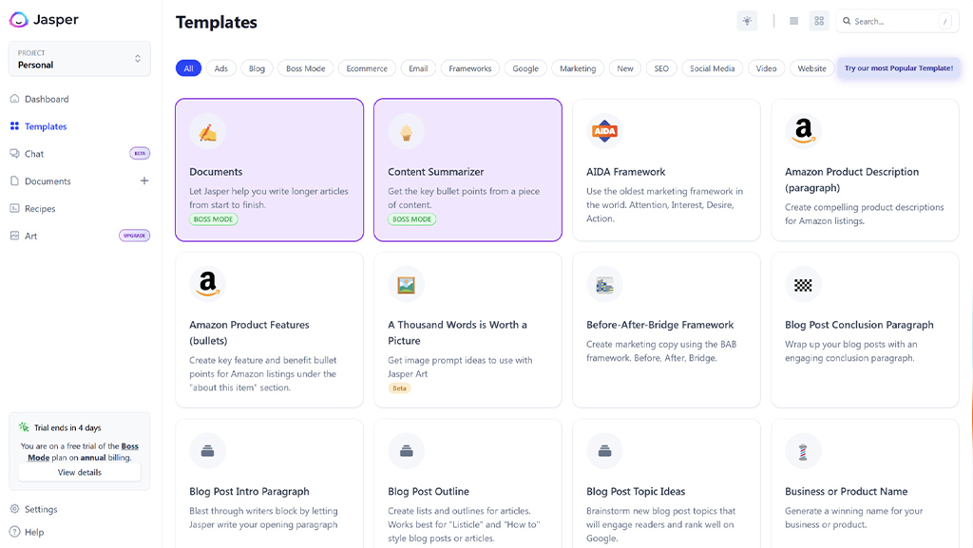Screen dimensions: 973x548
Task: Switch to list view layout
Action: click(x=793, y=21)
